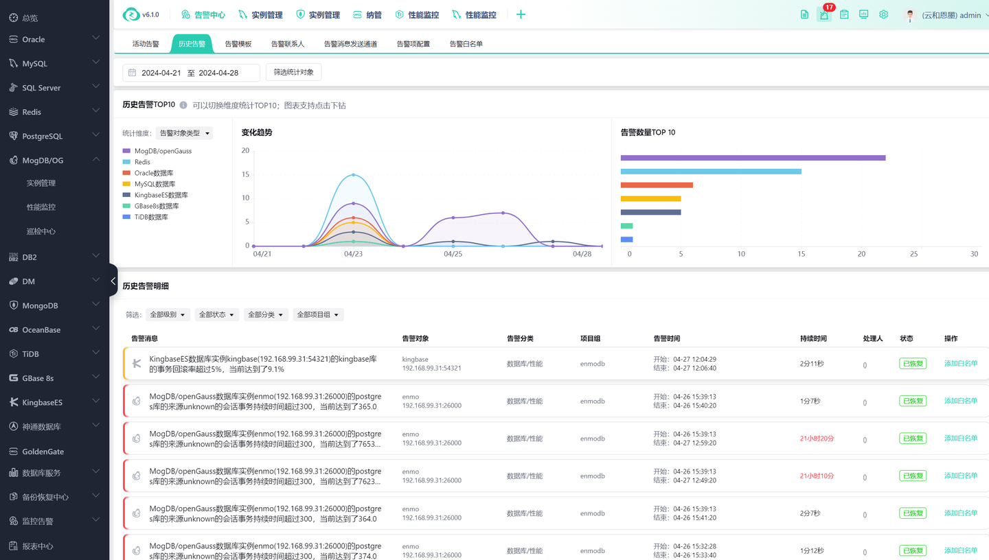Click the purple MogDB bar in TOP 10
Screen dimensions: 989x560
click(x=753, y=158)
